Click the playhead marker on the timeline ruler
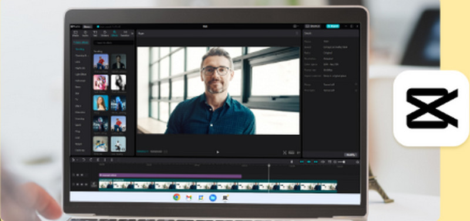 (269, 165)
